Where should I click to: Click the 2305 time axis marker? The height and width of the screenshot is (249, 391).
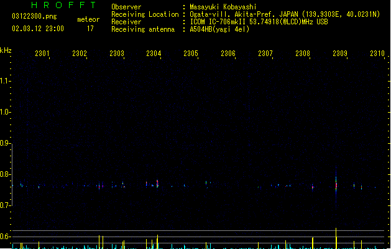(191, 54)
